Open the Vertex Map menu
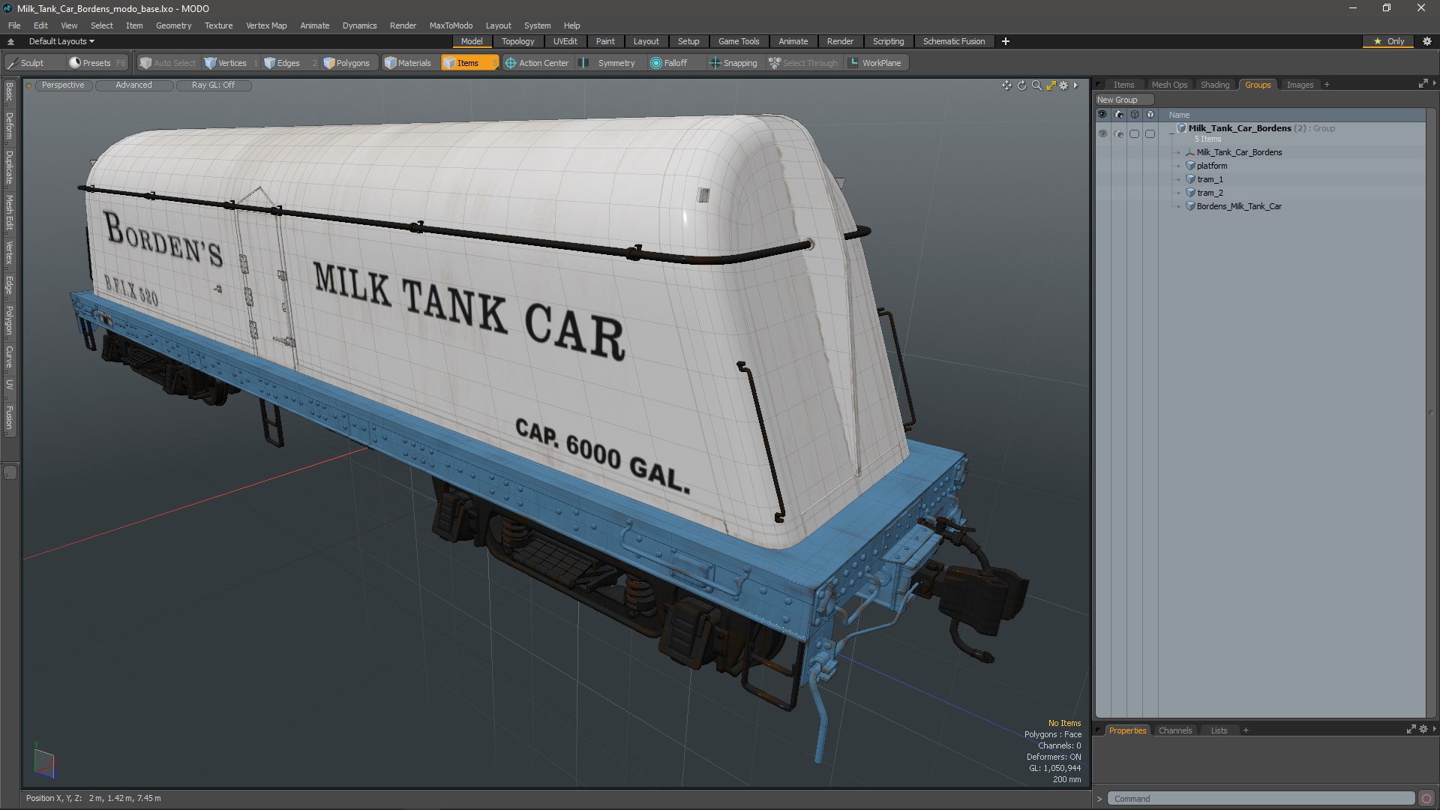 (x=266, y=25)
